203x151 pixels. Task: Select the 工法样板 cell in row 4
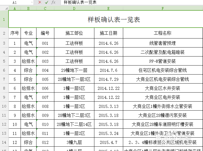pos(74,52)
